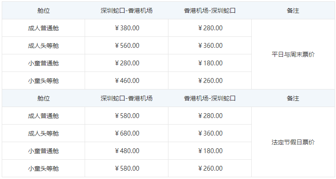
Task: Select the ¥560.00 adult first-class fare
Action: coord(127,46)
